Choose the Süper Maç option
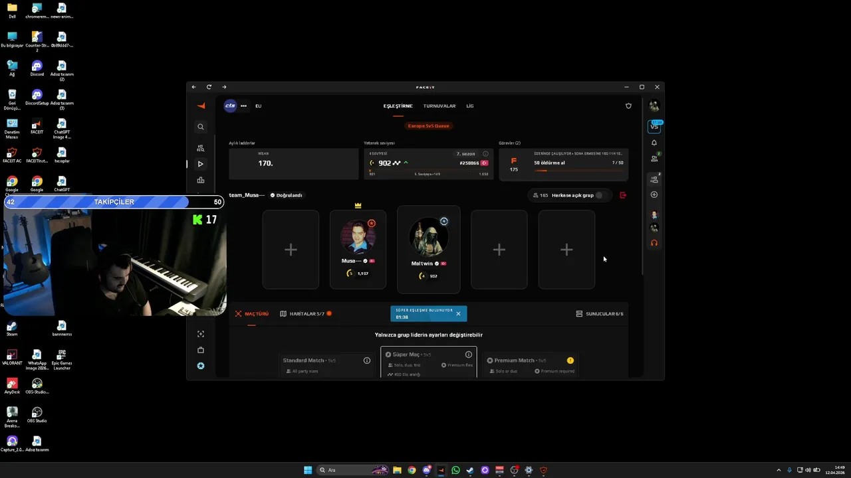Image resolution: width=851 pixels, height=478 pixels. click(x=429, y=362)
